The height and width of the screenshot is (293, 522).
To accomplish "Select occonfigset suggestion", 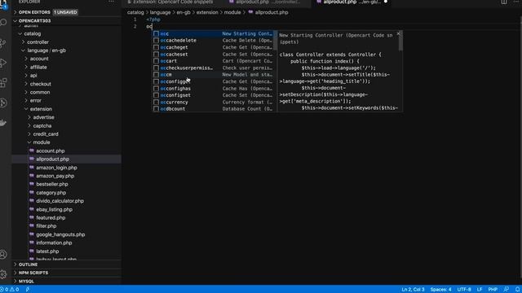I will tap(214, 95).
